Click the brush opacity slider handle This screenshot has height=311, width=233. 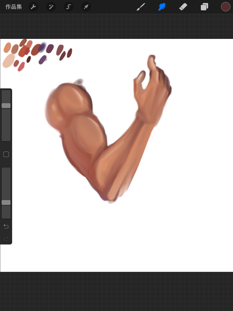(6, 203)
